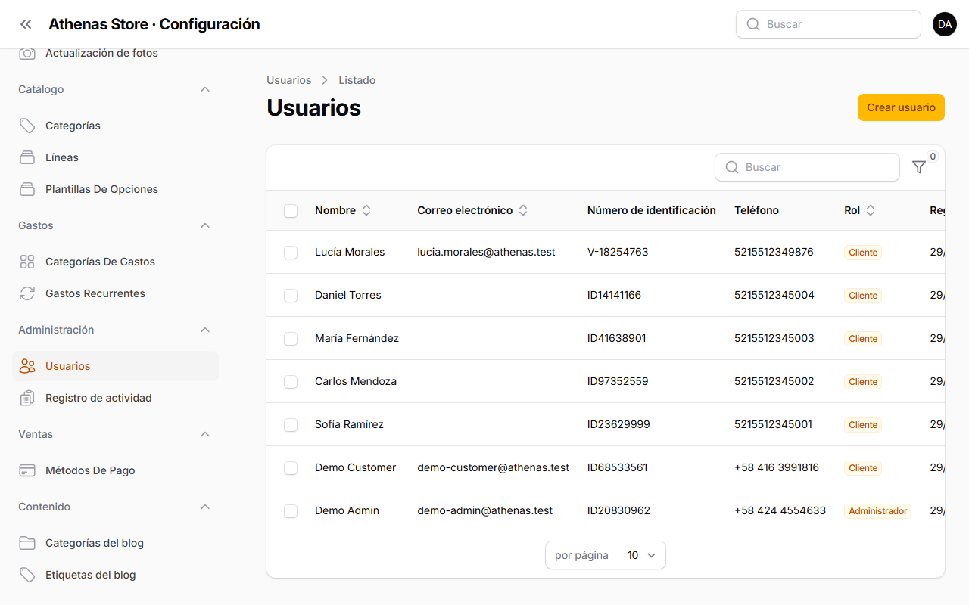Check the box for Lucía Morales
The width and height of the screenshot is (969, 605).
coord(291,253)
